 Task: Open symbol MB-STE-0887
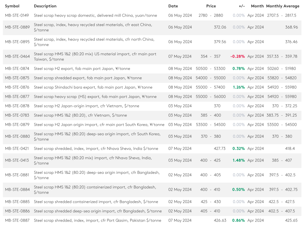coord(17,220)
